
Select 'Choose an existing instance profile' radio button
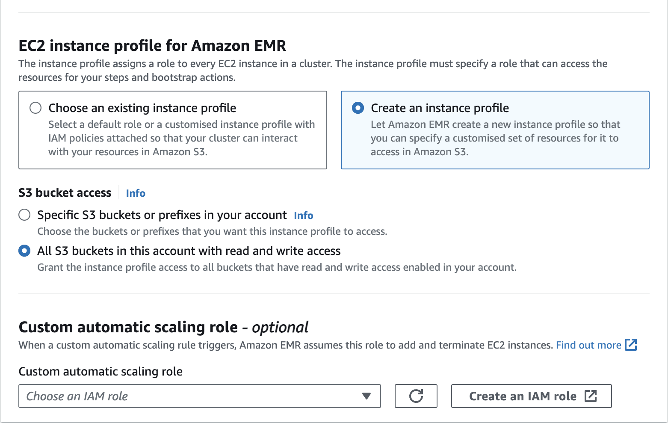[x=35, y=108]
